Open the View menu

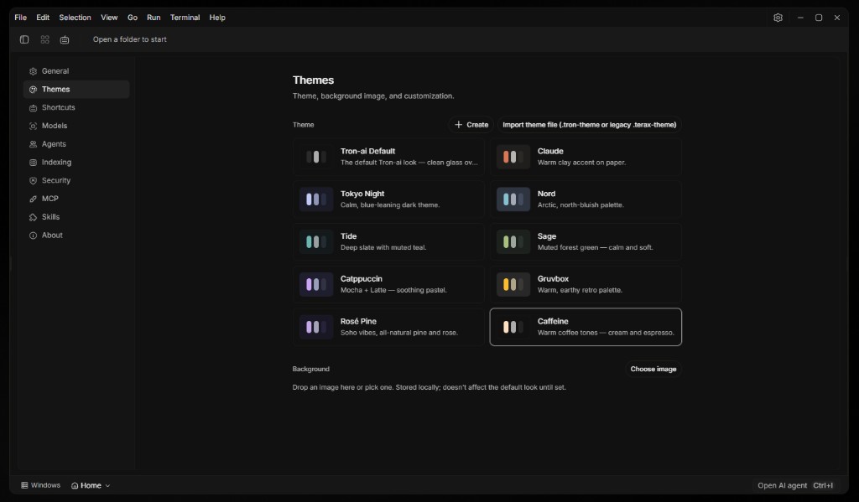tap(109, 18)
